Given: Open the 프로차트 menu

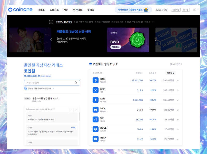Looking at the screenshot, I should (x=54, y=10).
